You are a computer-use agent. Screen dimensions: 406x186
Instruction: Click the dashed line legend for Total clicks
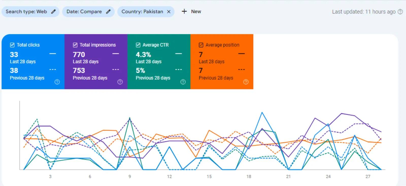tap(53, 69)
